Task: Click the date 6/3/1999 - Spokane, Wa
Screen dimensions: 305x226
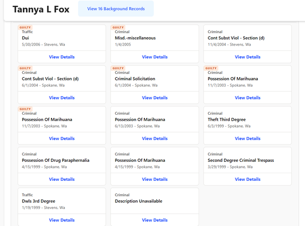Action: (229, 126)
